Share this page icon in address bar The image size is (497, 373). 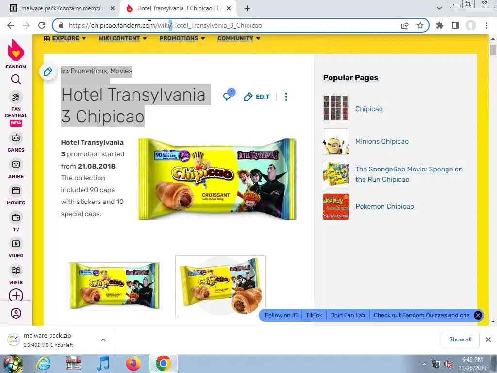tap(405, 25)
